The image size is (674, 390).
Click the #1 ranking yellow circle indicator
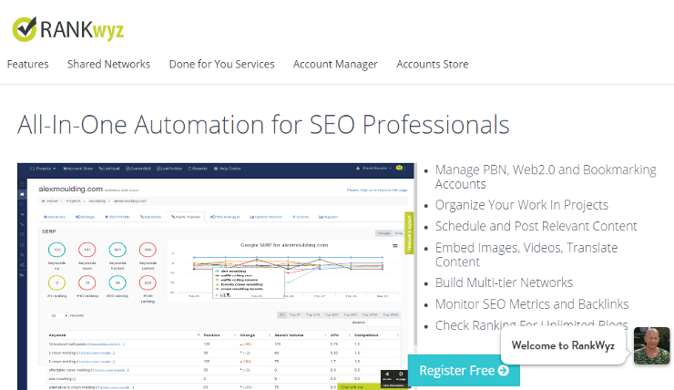[56, 283]
